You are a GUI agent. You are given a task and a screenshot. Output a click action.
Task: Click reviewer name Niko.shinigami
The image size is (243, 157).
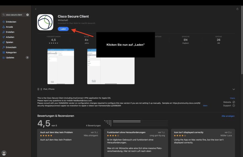tap(91, 135)
